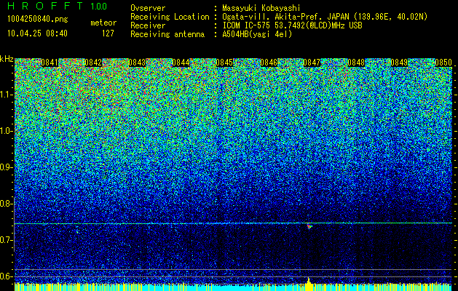
Task: Click the HROFFT 1.0.0 title
Action: (58, 6)
